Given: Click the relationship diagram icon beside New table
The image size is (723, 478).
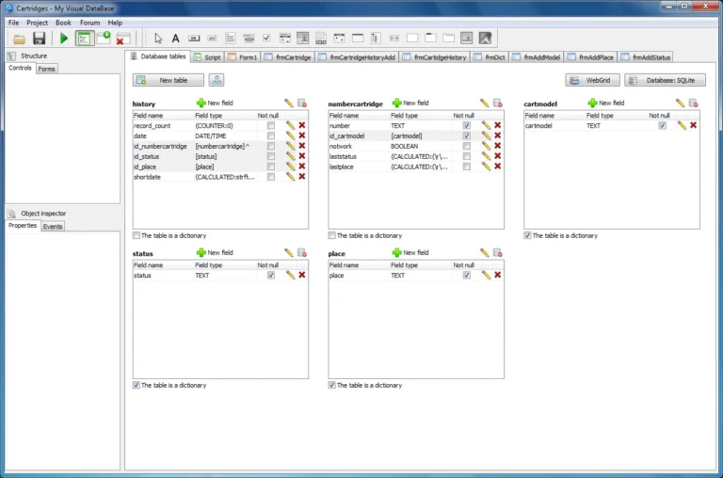Looking at the screenshot, I should [x=217, y=80].
